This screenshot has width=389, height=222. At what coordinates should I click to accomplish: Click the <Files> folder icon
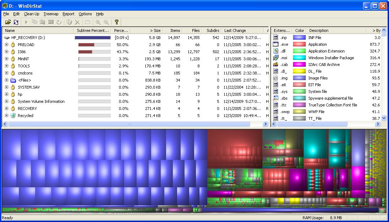[x=13, y=80]
